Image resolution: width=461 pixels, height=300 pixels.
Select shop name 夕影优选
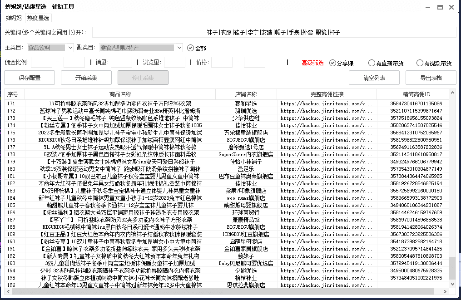coord(246,270)
